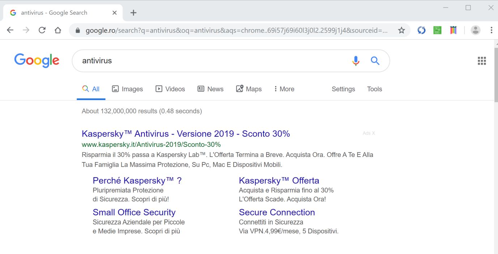Switch to the News results tab

210,89
